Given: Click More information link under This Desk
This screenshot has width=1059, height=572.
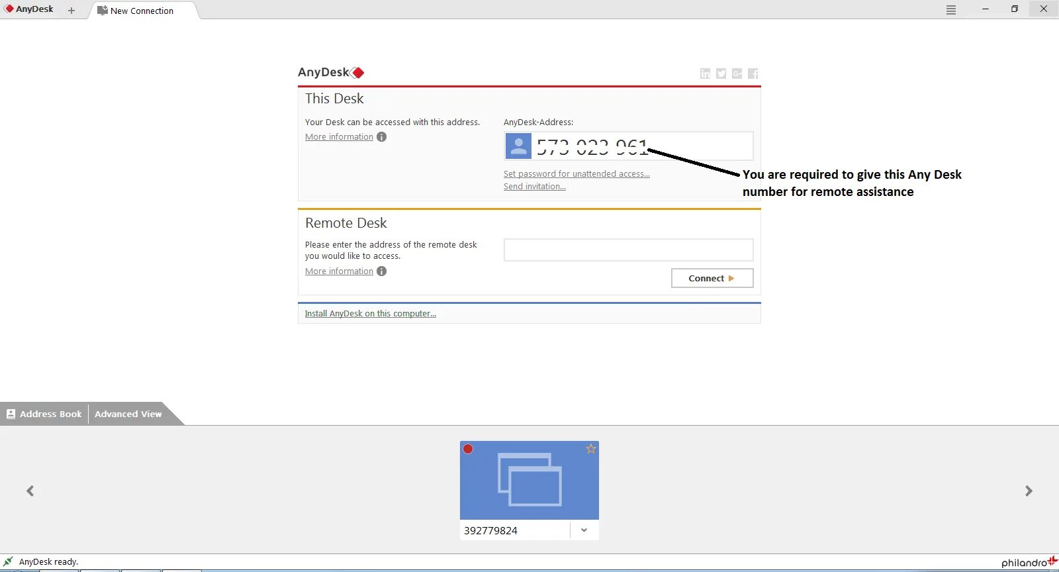Looking at the screenshot, I should click(x=339, y=137).
